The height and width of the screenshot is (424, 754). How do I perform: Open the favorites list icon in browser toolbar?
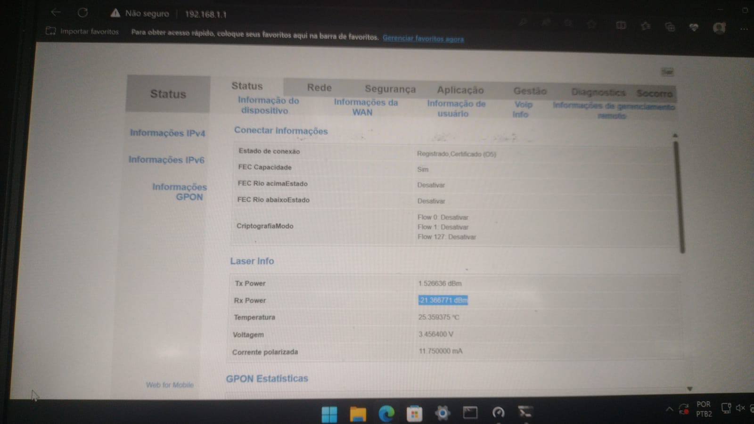point(646,26)
